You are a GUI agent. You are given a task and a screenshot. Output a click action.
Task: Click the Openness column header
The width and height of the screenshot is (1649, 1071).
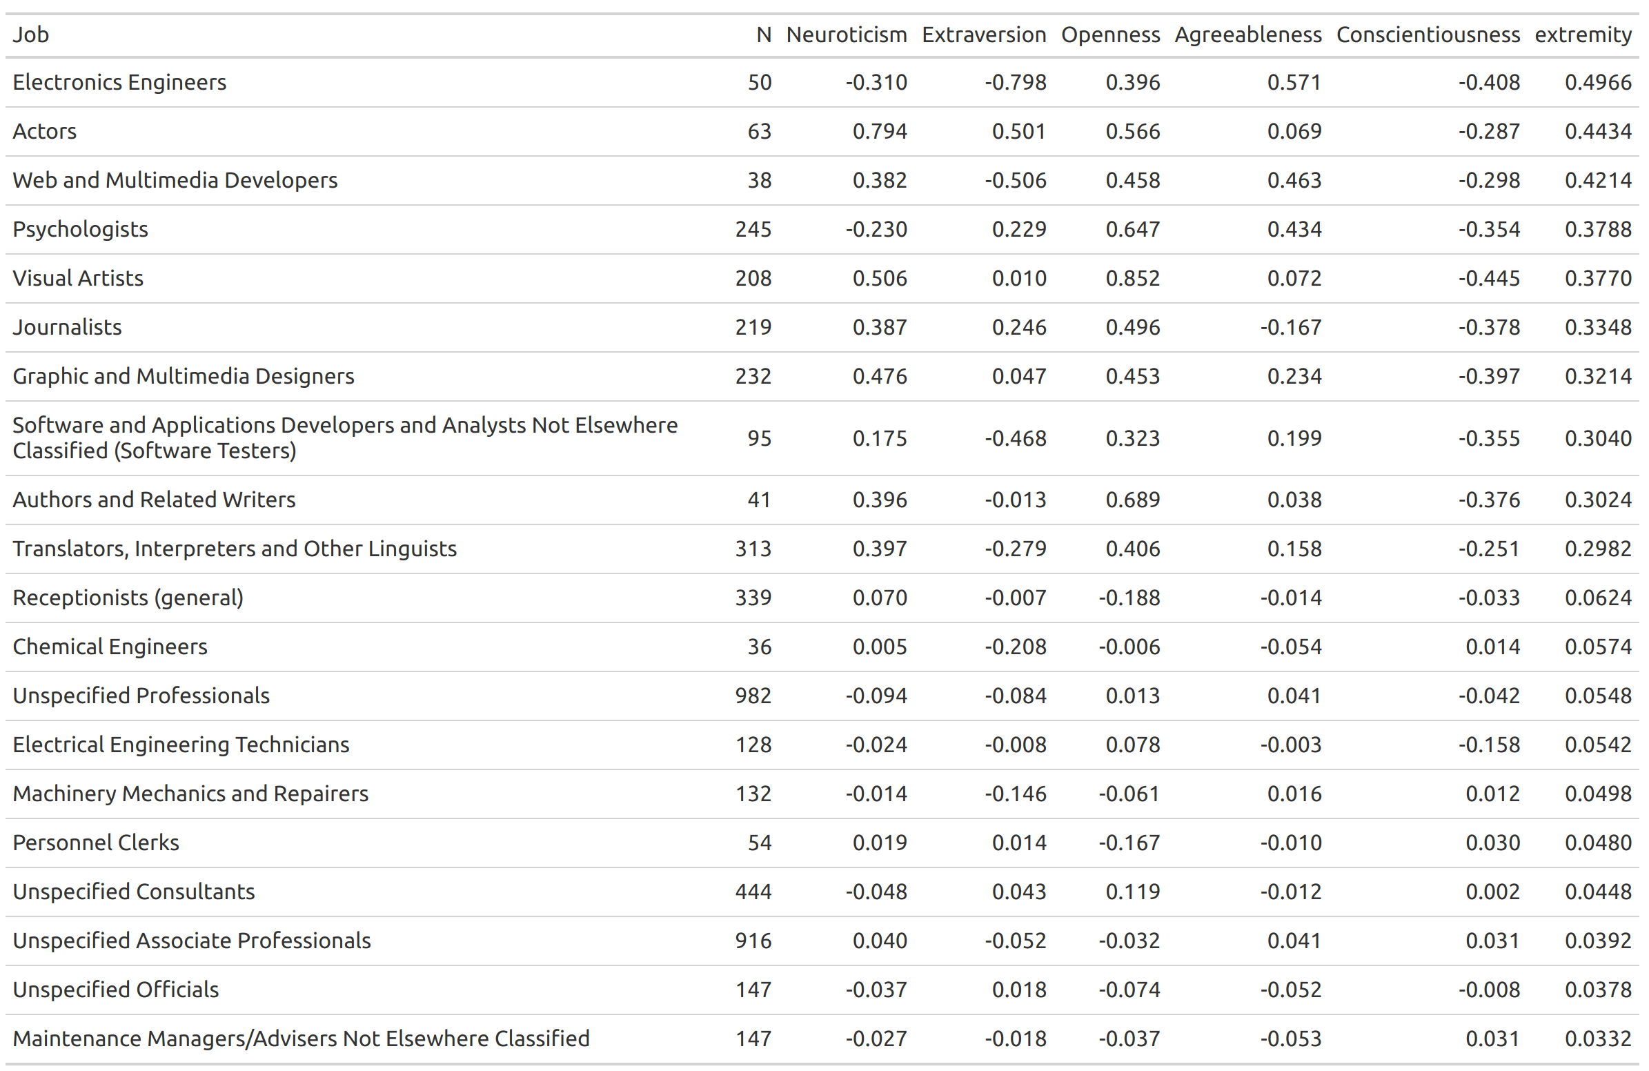1110,35
